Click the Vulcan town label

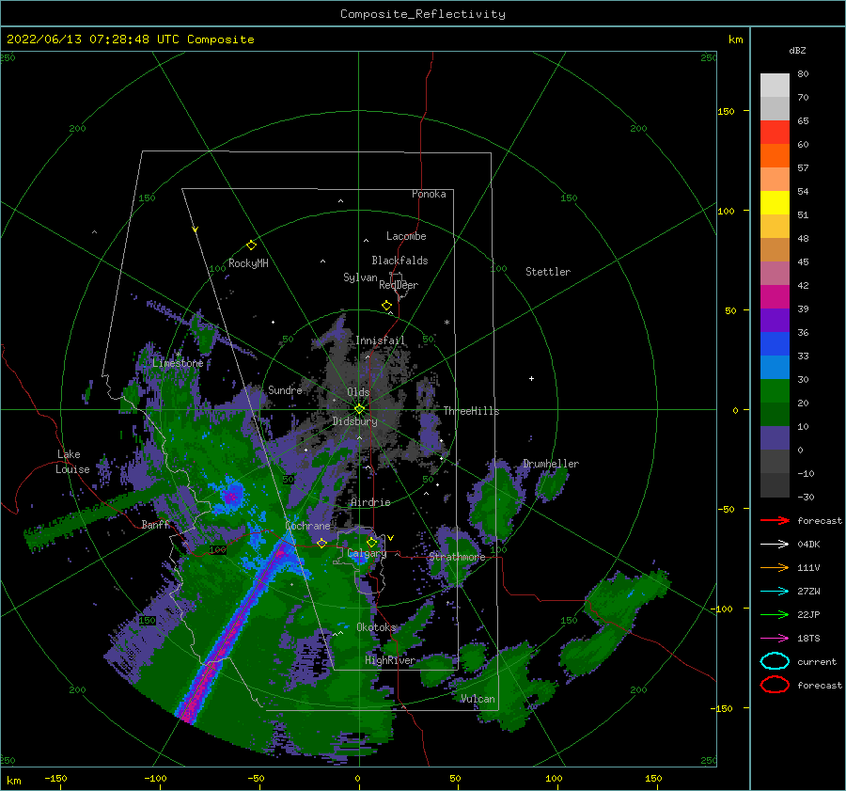click(478, 699)
